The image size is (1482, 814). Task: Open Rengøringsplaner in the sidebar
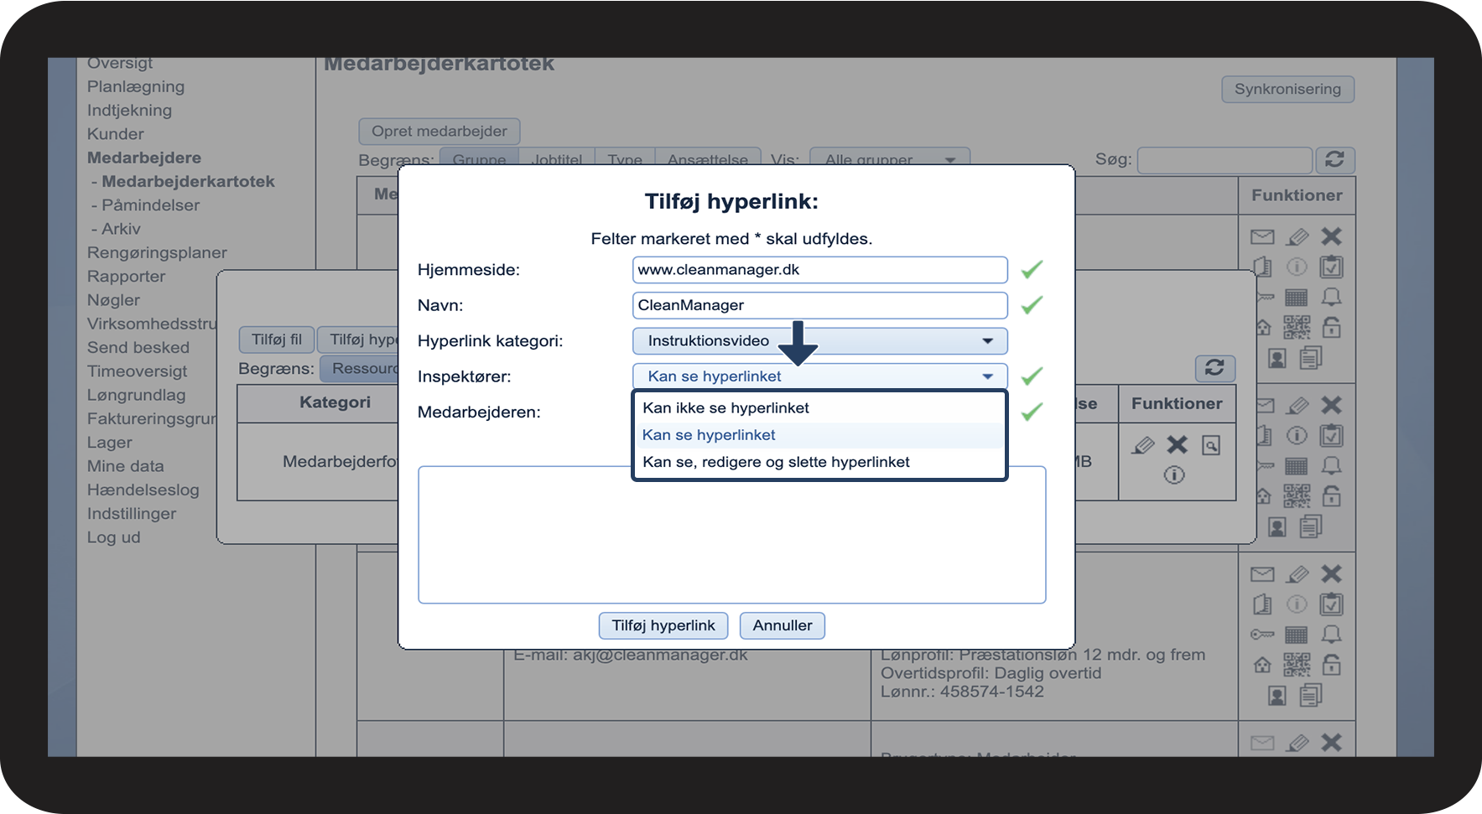click(x=157, y=252)
